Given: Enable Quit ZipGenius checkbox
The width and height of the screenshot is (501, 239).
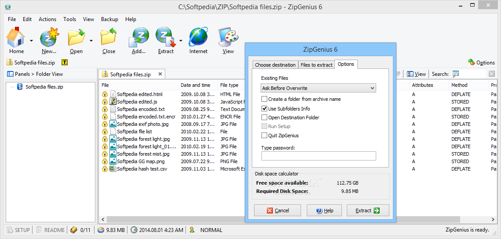Looking at the screenshot, I should coord(264,136).
